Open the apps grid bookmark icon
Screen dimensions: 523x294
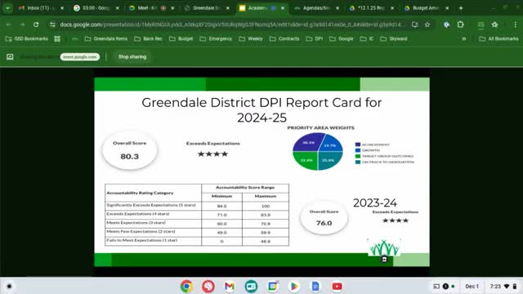click(x=57, y=39)
